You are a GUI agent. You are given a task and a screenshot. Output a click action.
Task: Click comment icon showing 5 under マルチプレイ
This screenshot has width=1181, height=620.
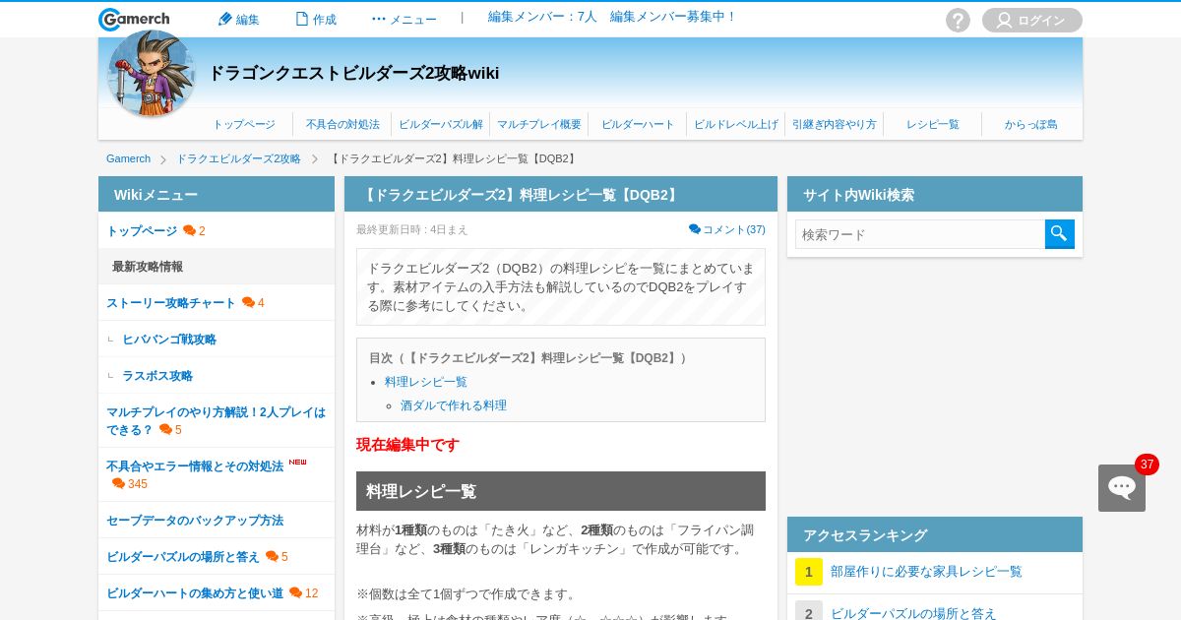click(166, 430)
